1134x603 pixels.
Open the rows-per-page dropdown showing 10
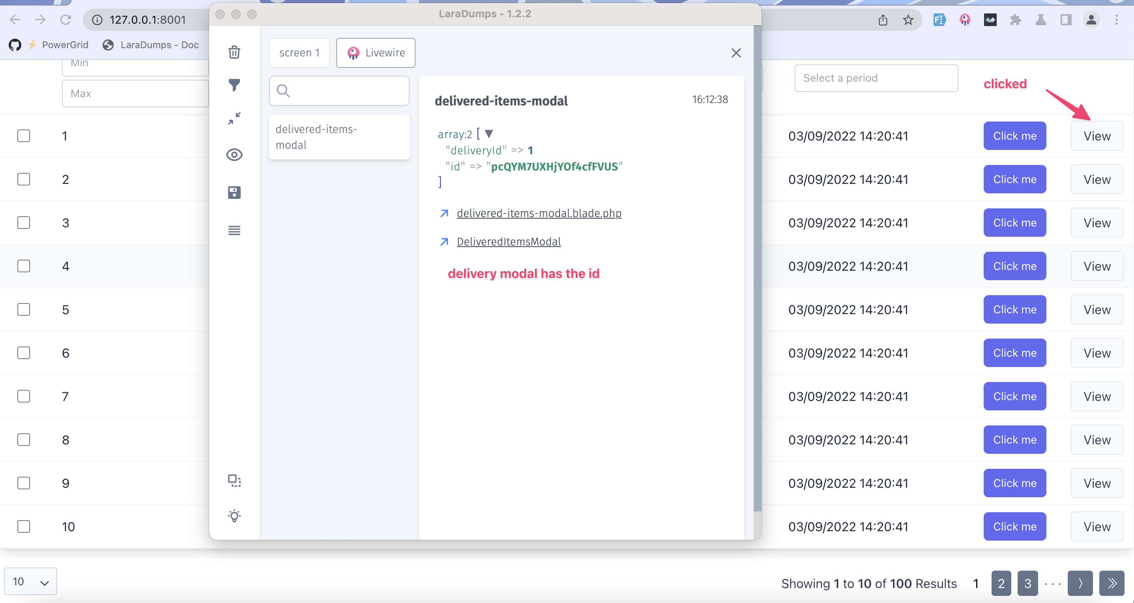click(30, 581)
